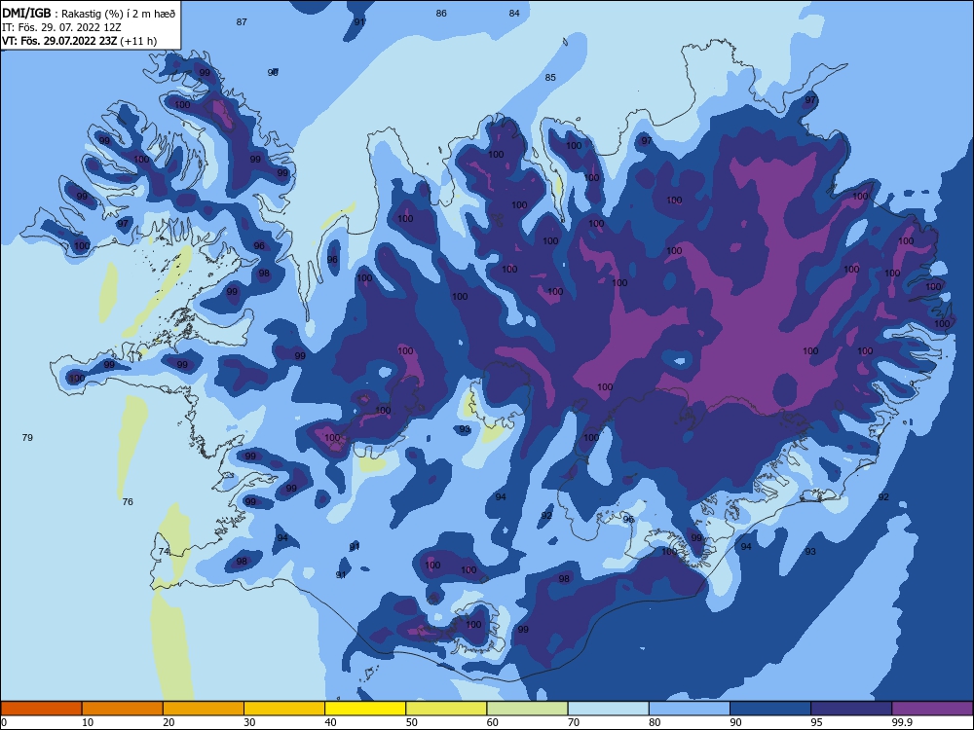Select the indigo 95–99.9 legend swatch
Screen dimensions: 974x730
tap(851, 709)
